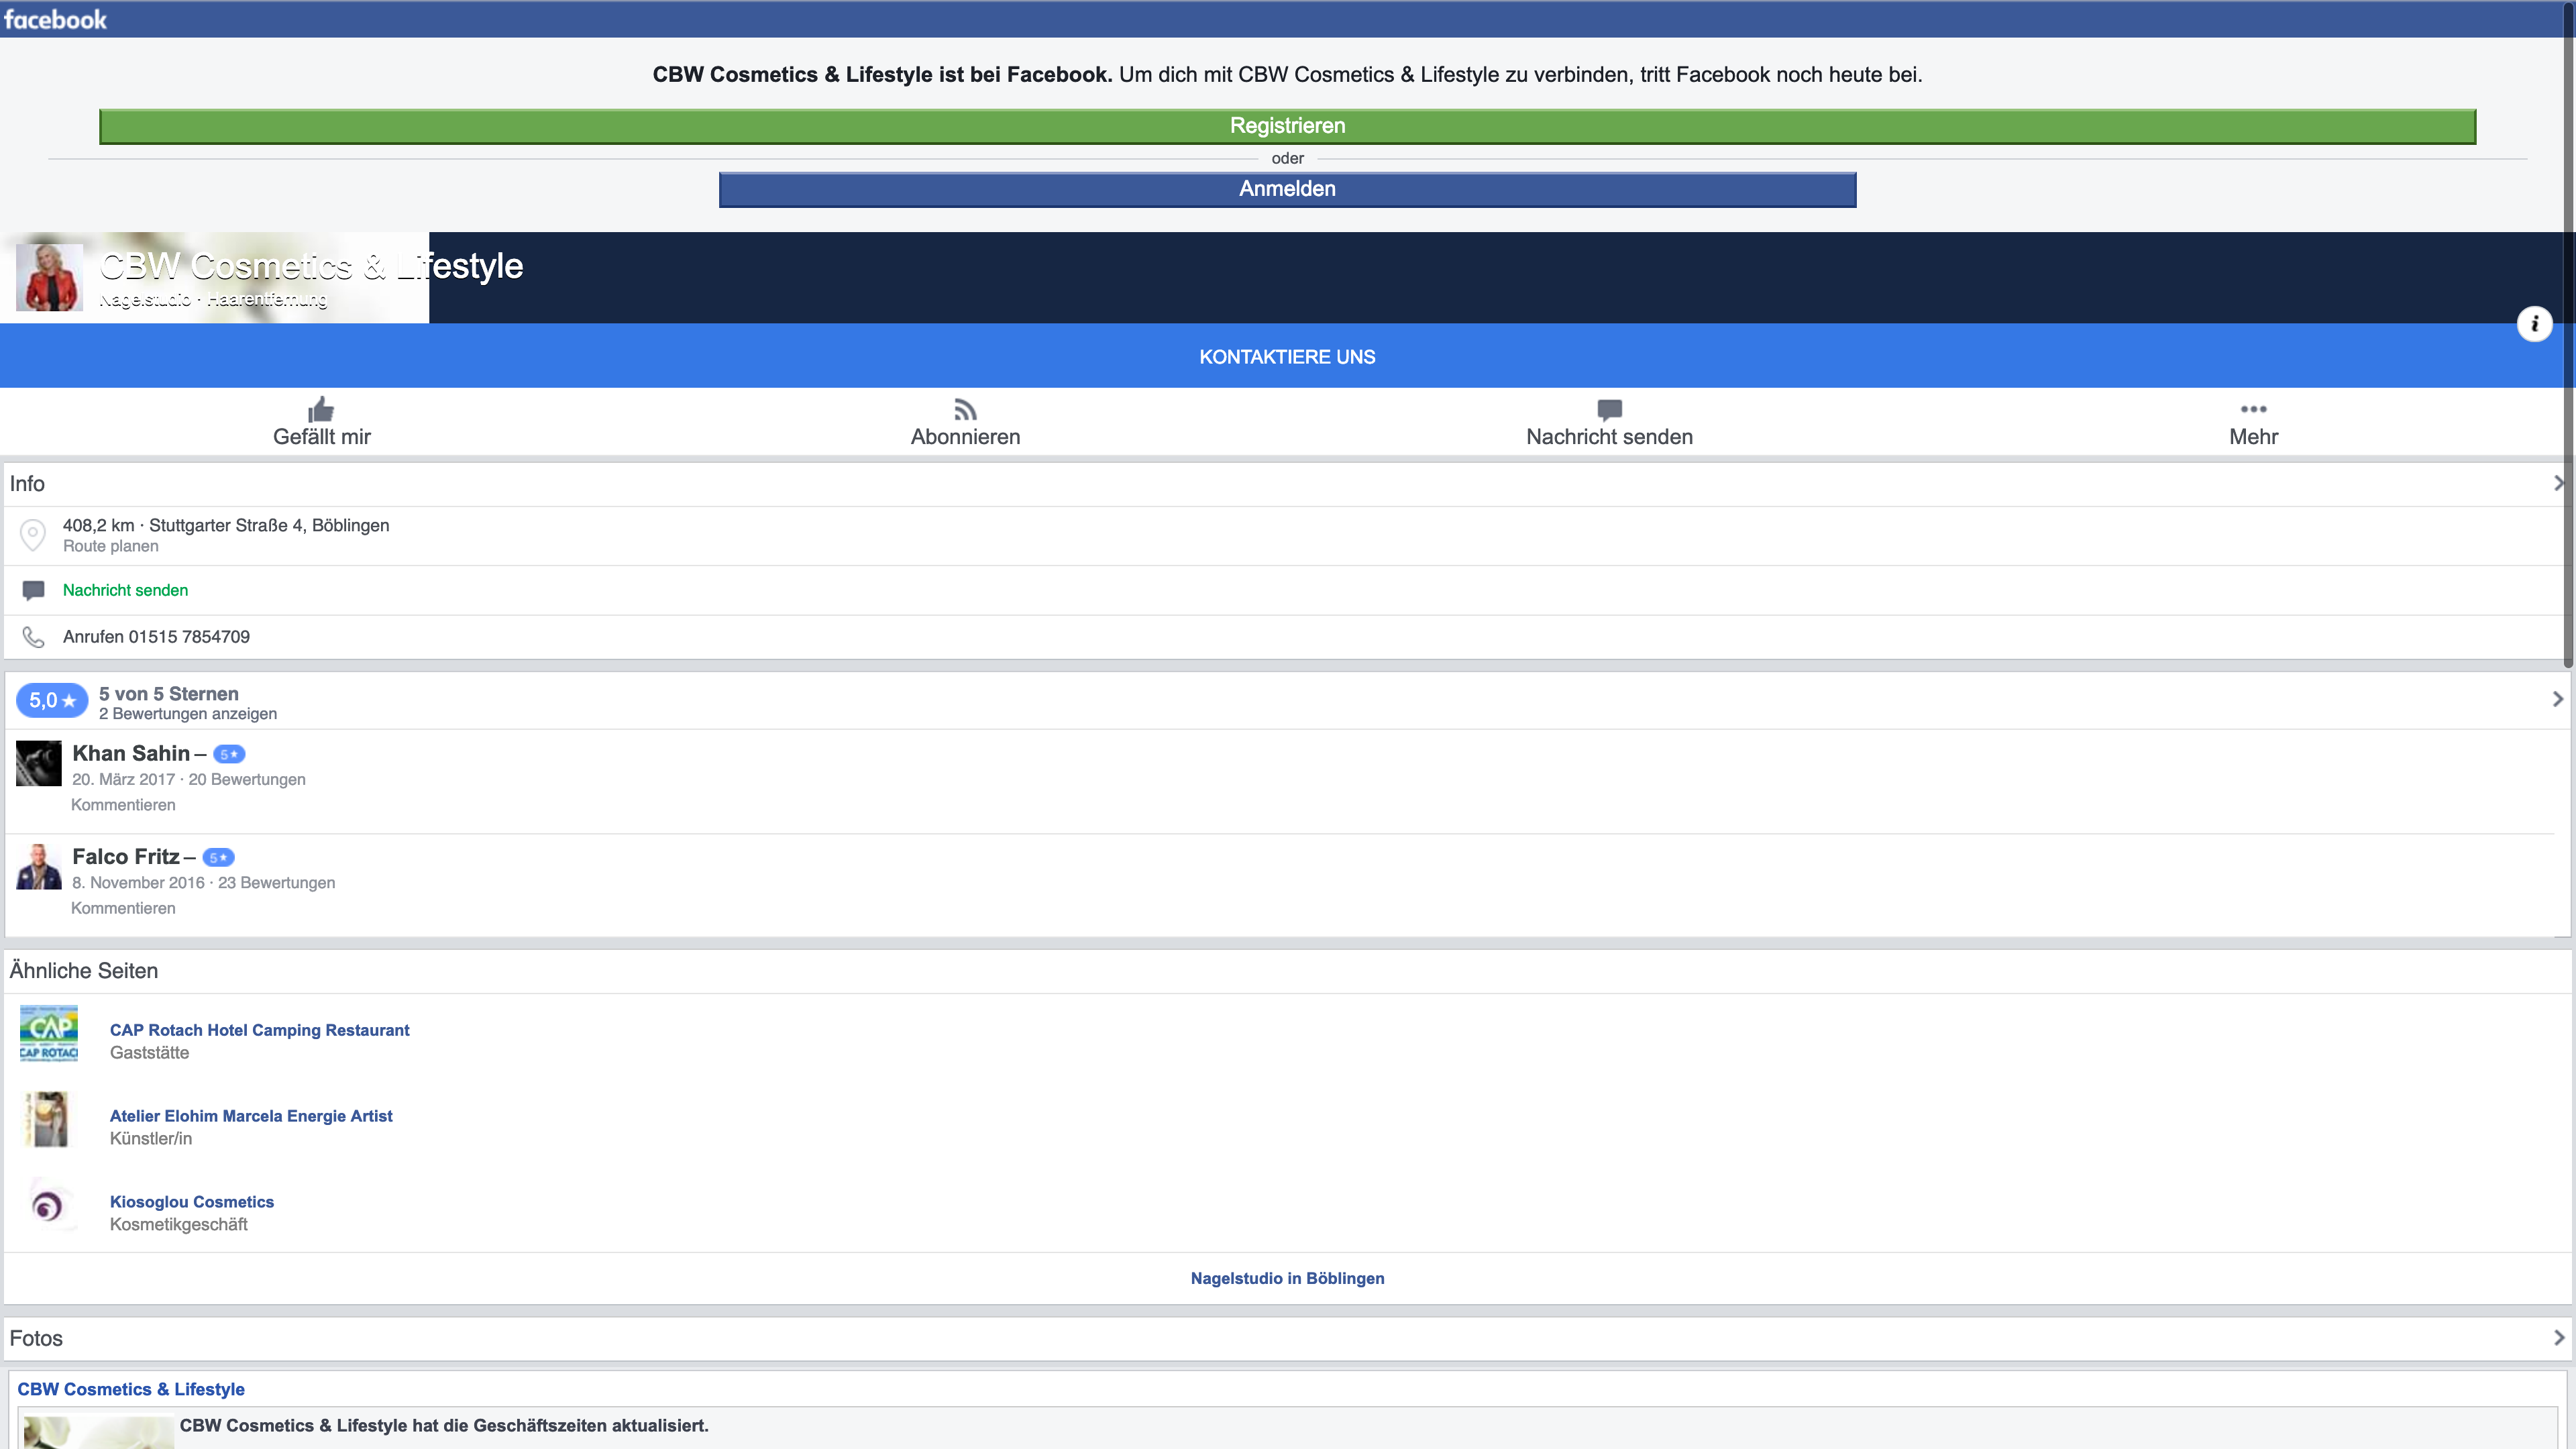Click Route planen link
2576x1449 pixels.
(x=110, y=546)
